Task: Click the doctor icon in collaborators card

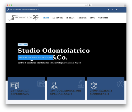Action: (54, 85)
